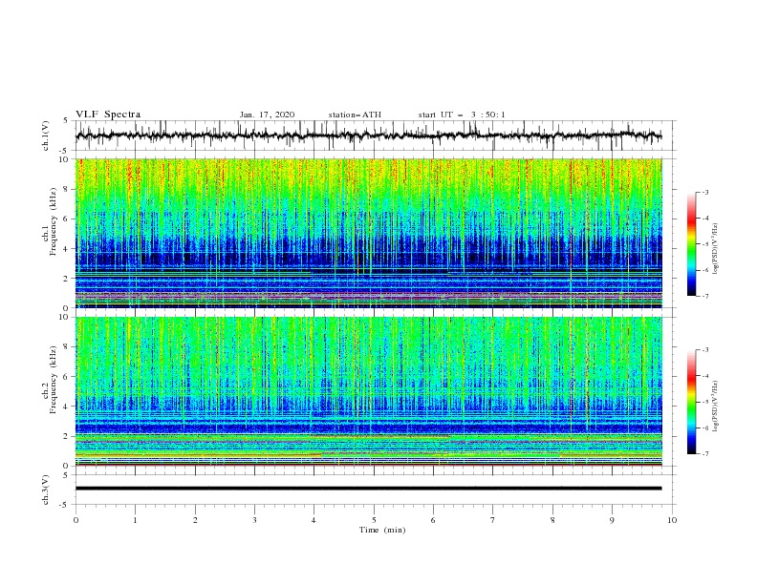The width and height of the screenshot is (757, 584).
Task: Click the ch.1 spectrogram panel
Action: pos(368,233)
